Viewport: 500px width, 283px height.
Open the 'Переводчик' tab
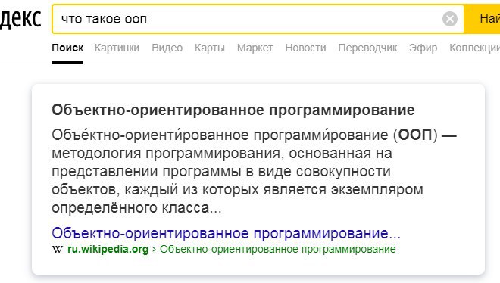tap(367, 48)
